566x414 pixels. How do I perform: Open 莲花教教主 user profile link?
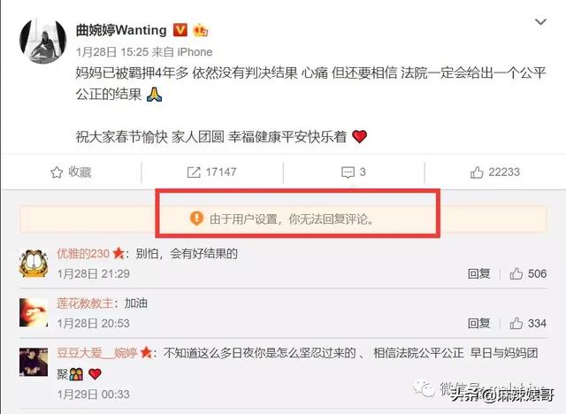click(85, 303)
